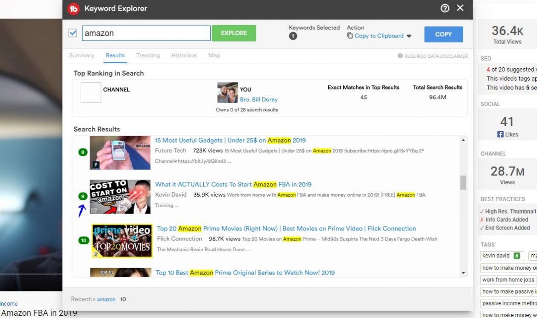The image size is (537, 318).
Task: Click the keyword search input field
Action: click(x=146, y=33)
